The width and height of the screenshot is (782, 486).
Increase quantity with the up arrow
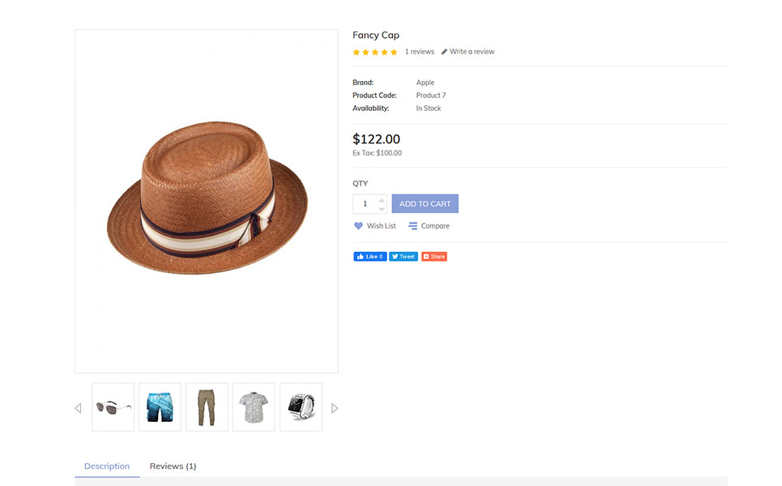pyautogui.click(x=382, y=200)
